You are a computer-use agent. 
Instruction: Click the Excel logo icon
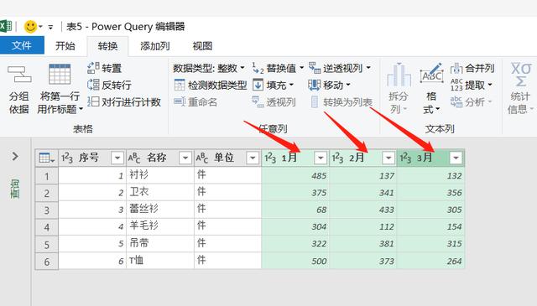[6, 26]
